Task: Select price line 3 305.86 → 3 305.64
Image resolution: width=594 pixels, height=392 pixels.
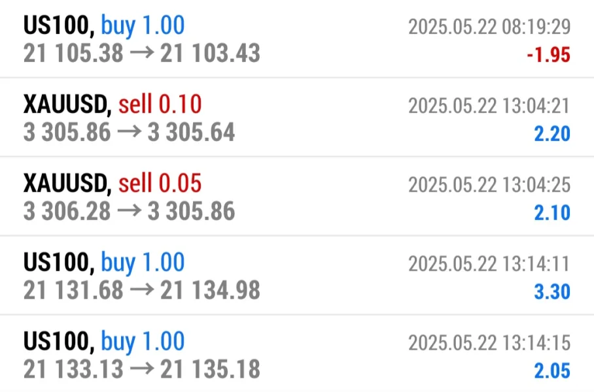Action: point(129,133)
